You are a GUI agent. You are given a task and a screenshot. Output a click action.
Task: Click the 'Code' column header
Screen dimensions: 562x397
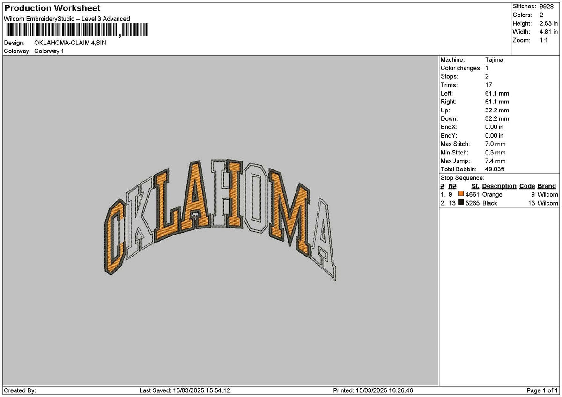tap(527, 186)
